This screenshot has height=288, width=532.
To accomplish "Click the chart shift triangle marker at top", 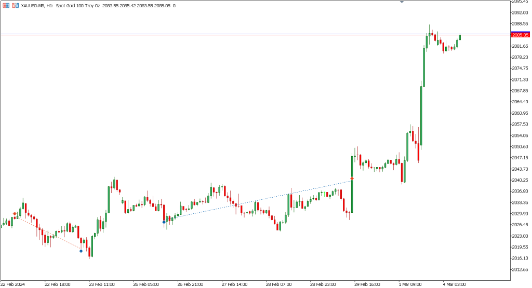I will click(402, 2).
